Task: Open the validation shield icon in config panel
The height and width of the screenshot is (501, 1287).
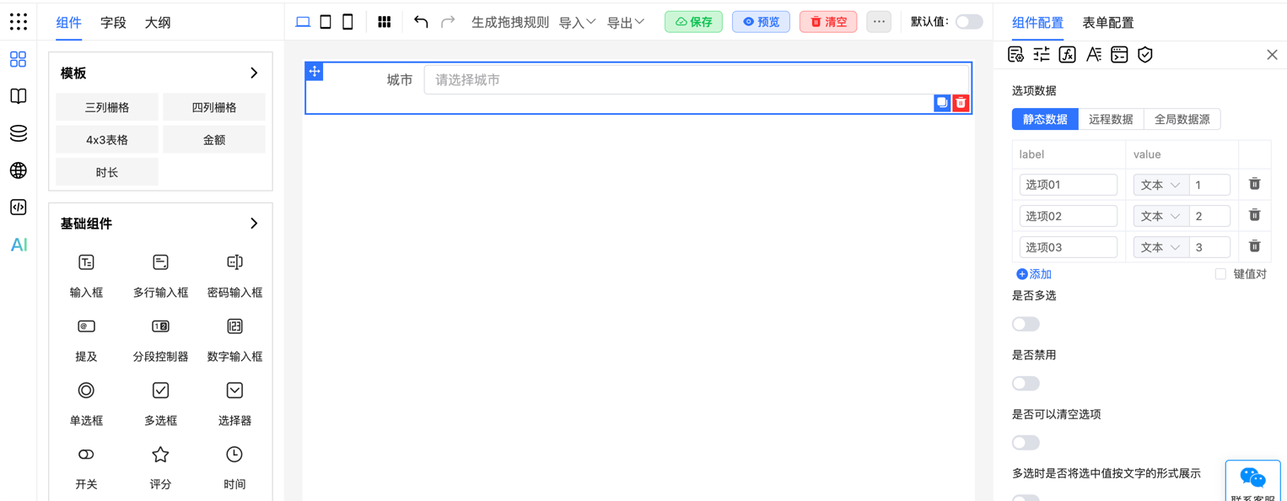Action: point(1144,55)
